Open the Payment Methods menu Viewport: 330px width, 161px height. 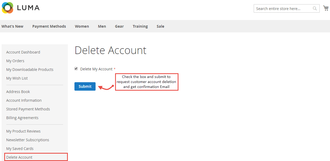(x=49, y=26)
